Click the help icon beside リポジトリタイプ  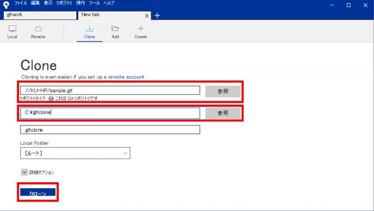pyautogui.click(x=51, y=98)
